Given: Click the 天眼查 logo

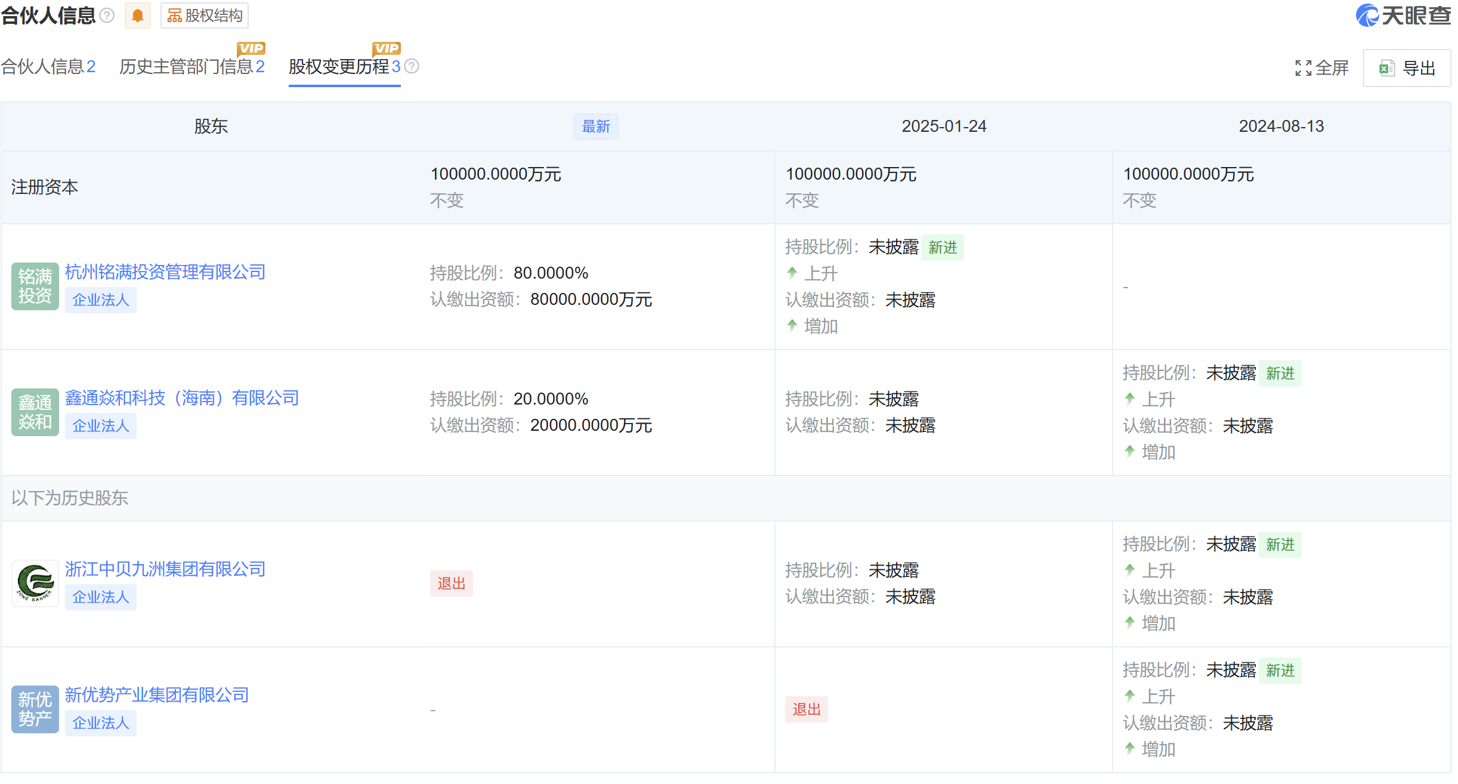Looking at the screenshot, I should pyautogui.click(x=1403, y=16).
